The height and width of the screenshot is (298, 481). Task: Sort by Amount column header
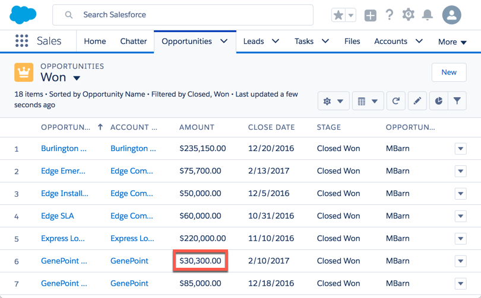197,127
